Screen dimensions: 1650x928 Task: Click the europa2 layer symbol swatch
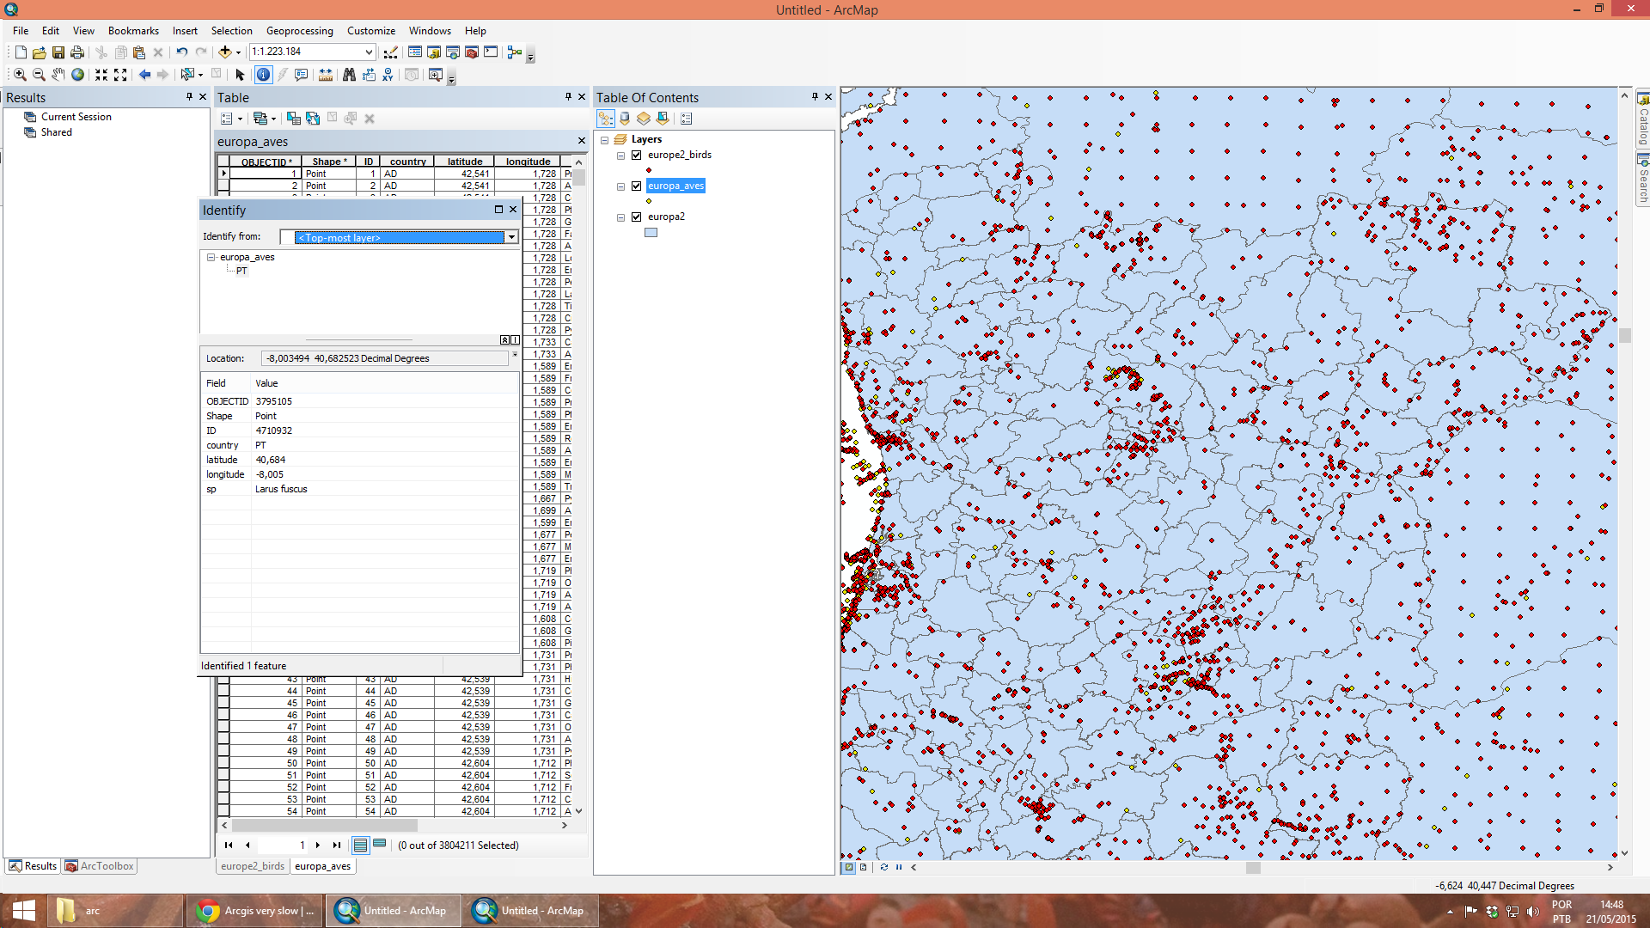651,232
